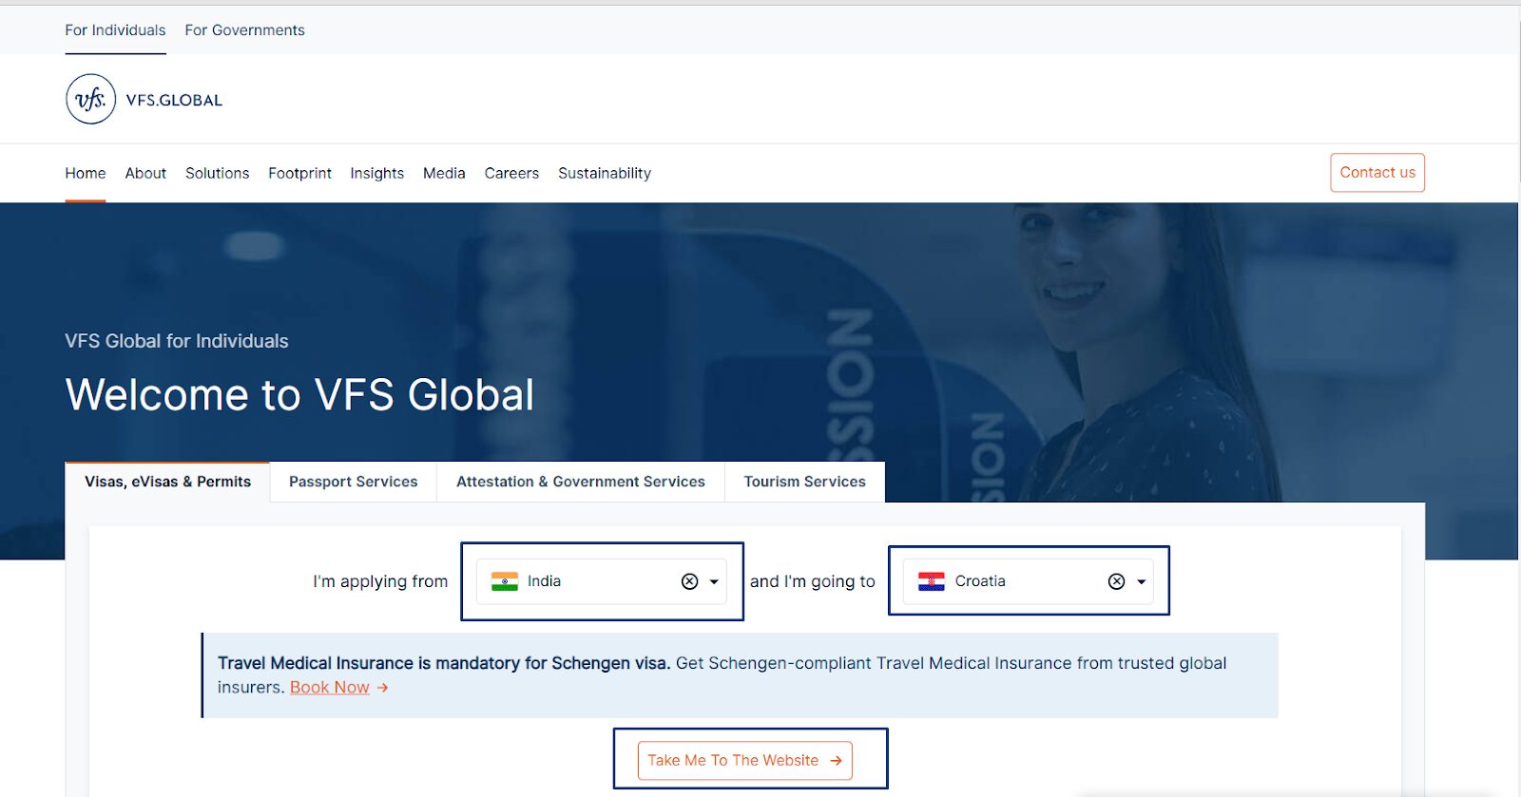Click the India flag icon

[x=505, y=581]
